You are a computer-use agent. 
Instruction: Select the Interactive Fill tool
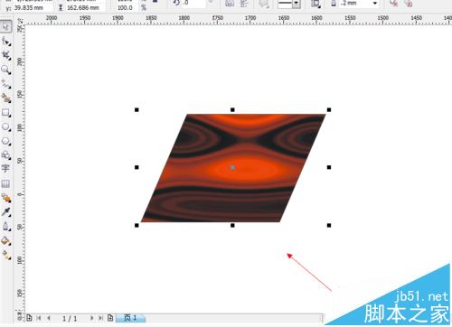pos(5,256)
